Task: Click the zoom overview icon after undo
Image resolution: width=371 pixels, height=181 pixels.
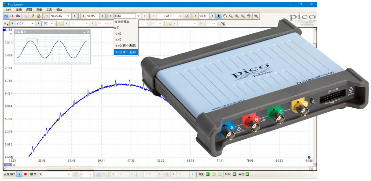Action: 256,16
